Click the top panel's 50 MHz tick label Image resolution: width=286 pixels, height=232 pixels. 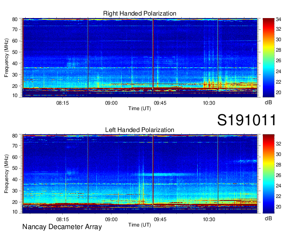(15, 52)
